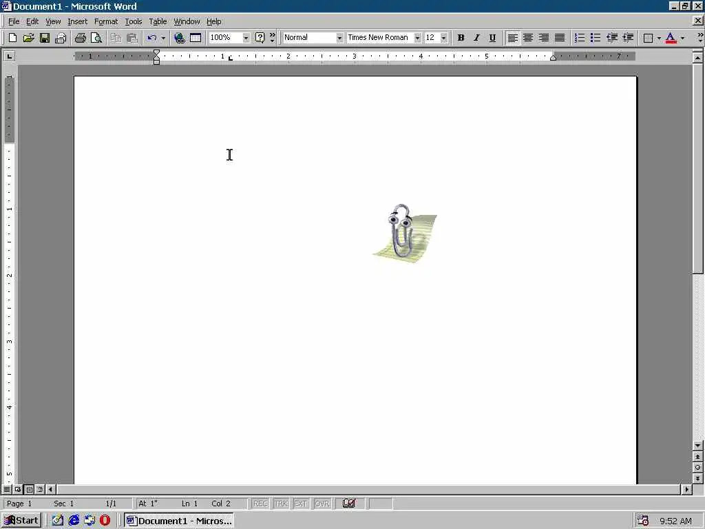Open the Zoom percentage dropdown

click(x=246, y=38)
